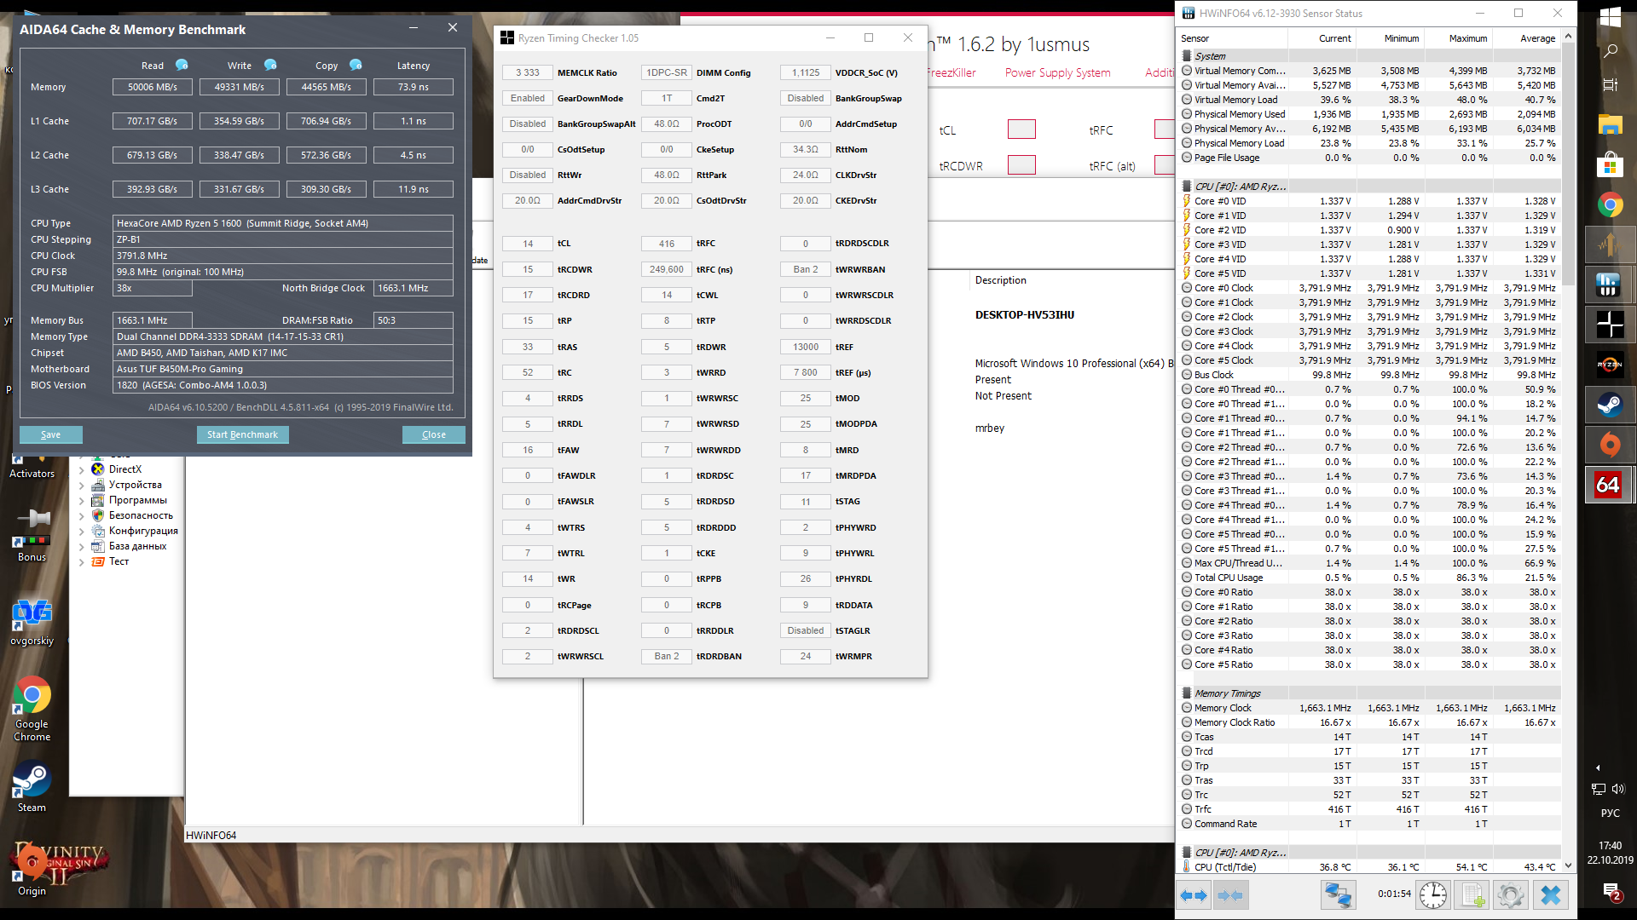Open Task View on the taskbar
Viewport: 1637px width, 920px height.
tap(1610, 84)
